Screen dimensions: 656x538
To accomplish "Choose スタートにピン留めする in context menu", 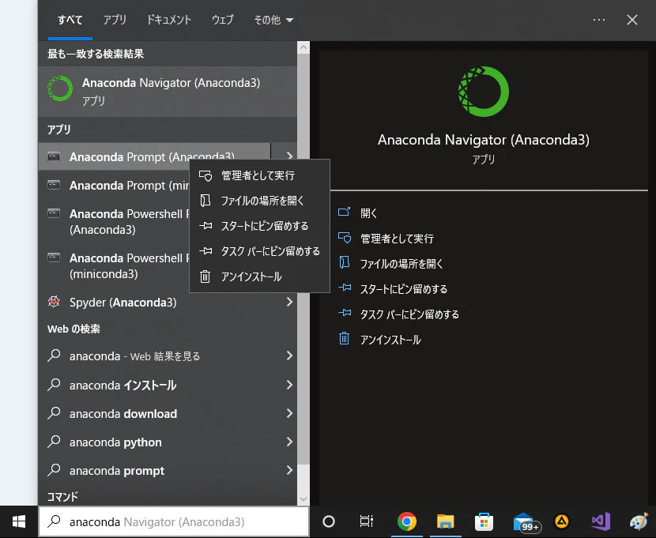I will point(259,226).
